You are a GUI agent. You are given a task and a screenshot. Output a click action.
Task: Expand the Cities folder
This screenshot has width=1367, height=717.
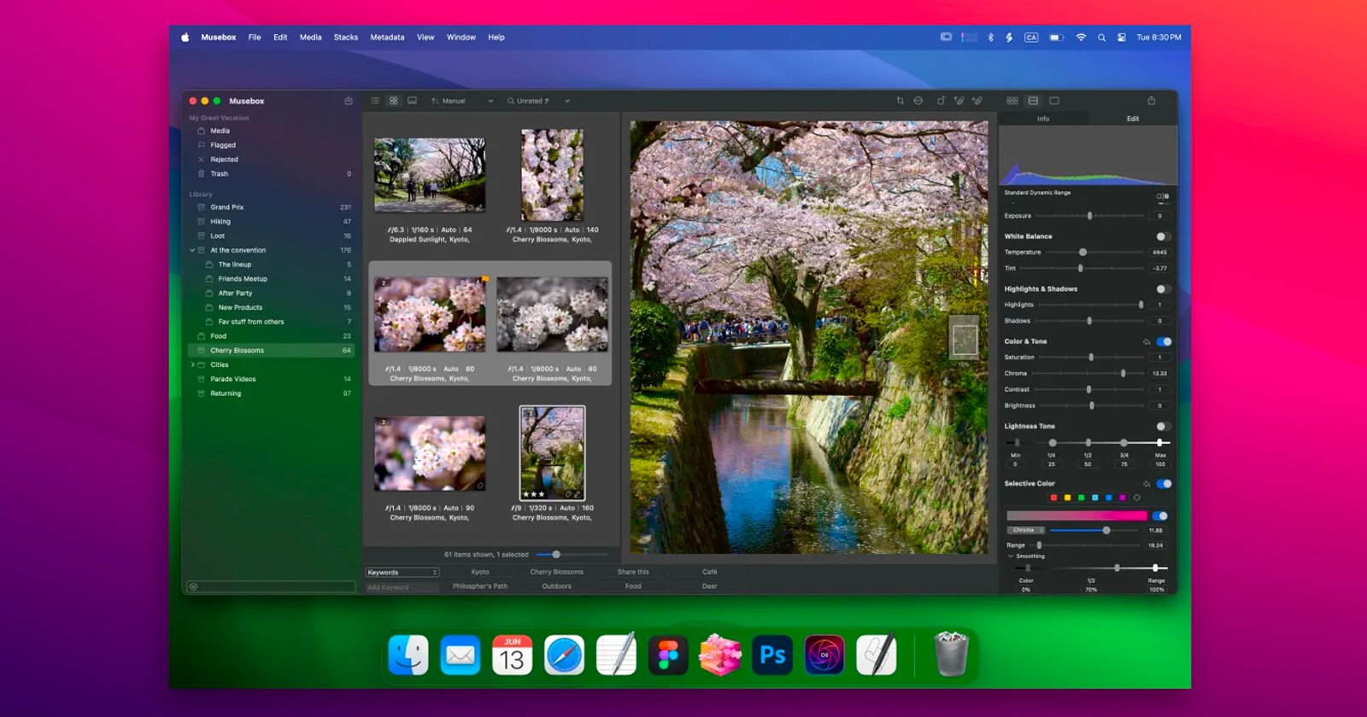tap(192, 364)
